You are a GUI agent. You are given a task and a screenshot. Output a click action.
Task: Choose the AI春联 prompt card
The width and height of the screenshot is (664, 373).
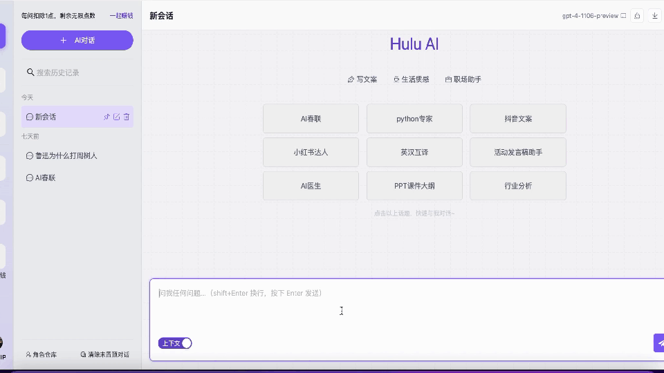pos(311,119)
